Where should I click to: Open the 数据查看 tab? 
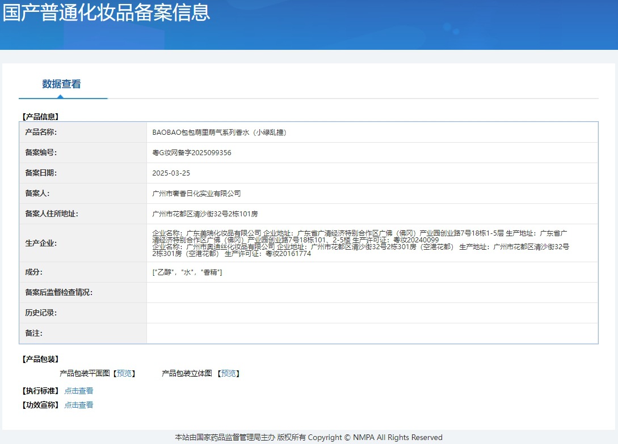point(61,84)
